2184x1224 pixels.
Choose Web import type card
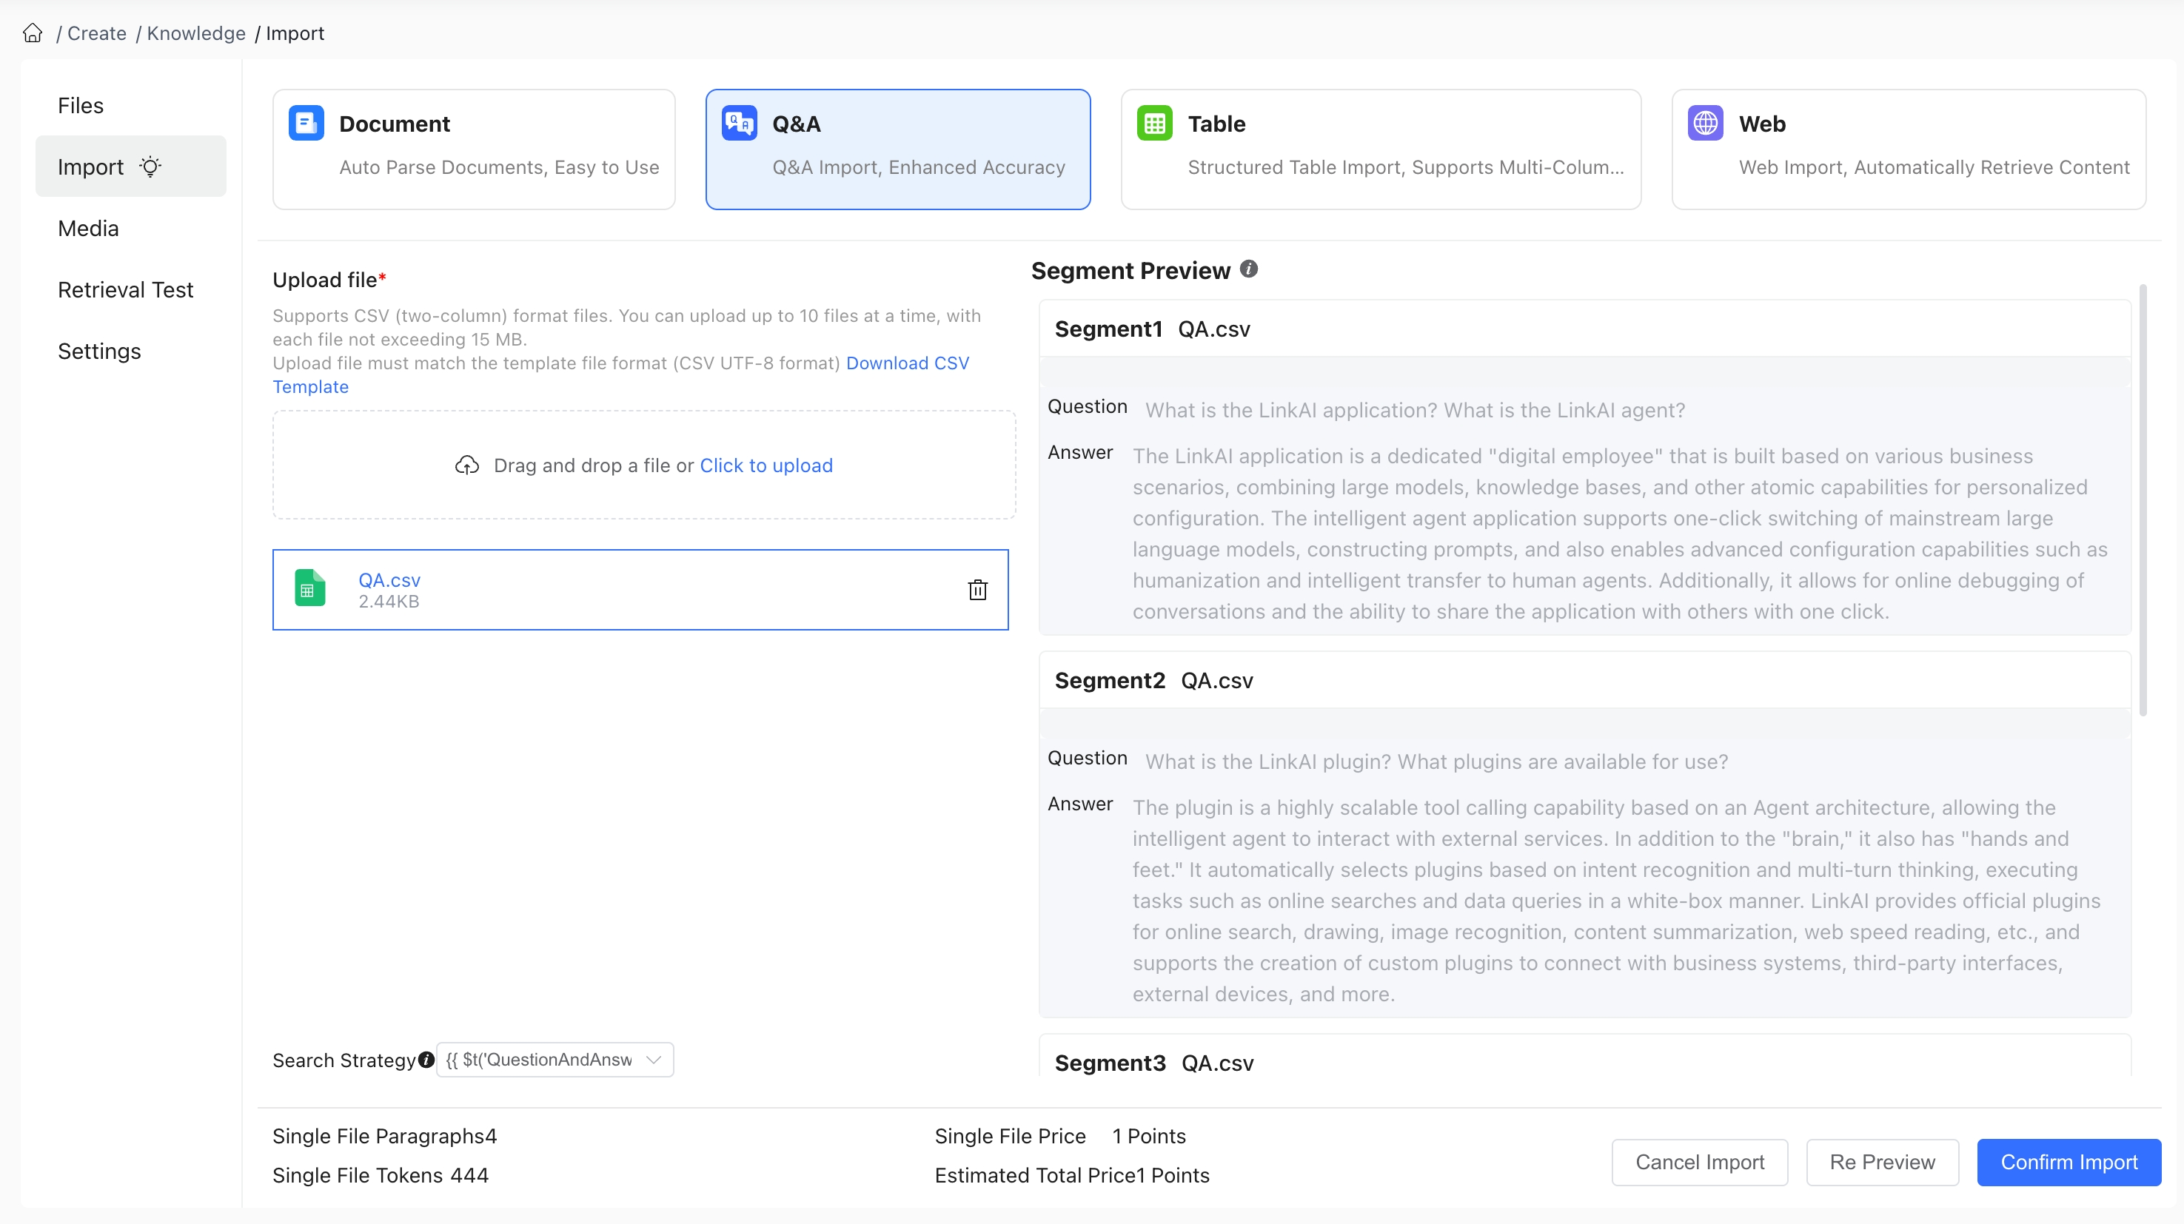pyautogui.click(x=1909, y=149)
